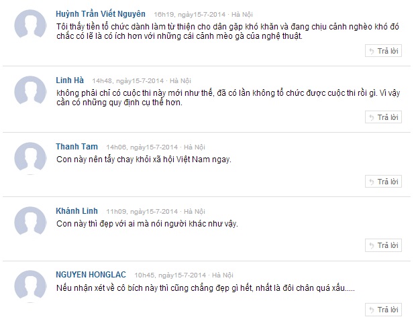Reply to Thanh Tam's comment
This screenshot has width=420, height=317.
(383, 182)
